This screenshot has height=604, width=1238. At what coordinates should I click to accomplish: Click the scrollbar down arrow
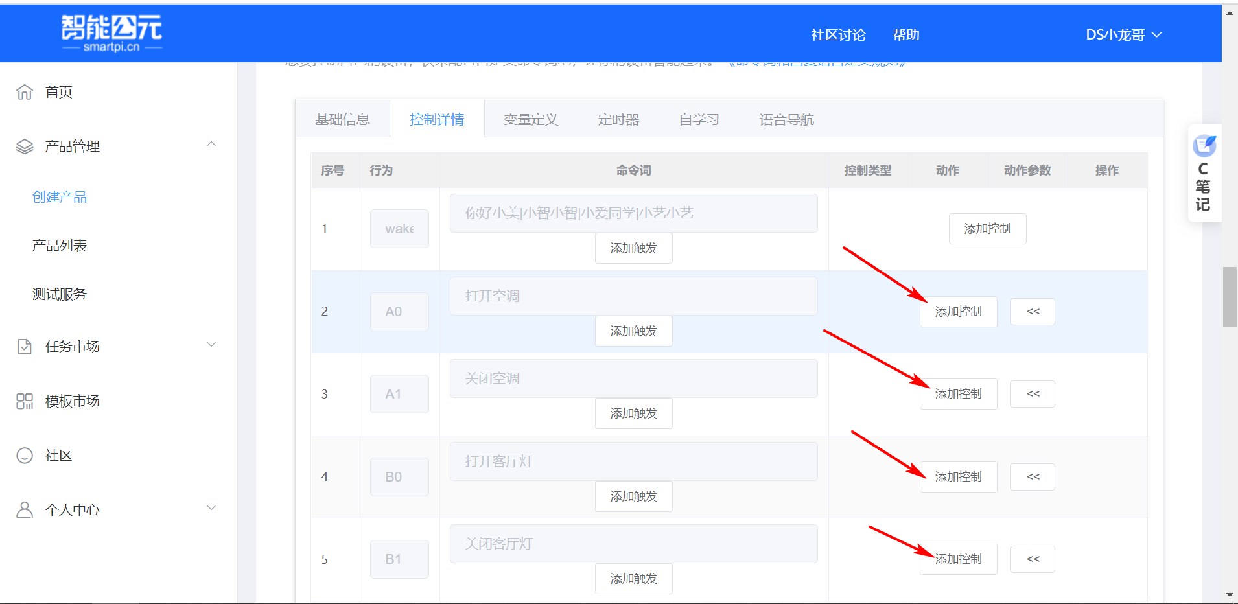1230,595
